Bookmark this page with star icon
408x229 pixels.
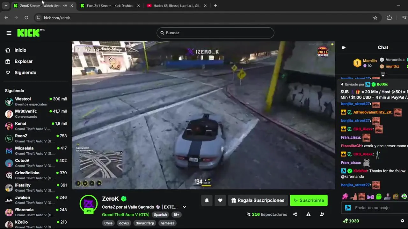click(x=375, y=18)
